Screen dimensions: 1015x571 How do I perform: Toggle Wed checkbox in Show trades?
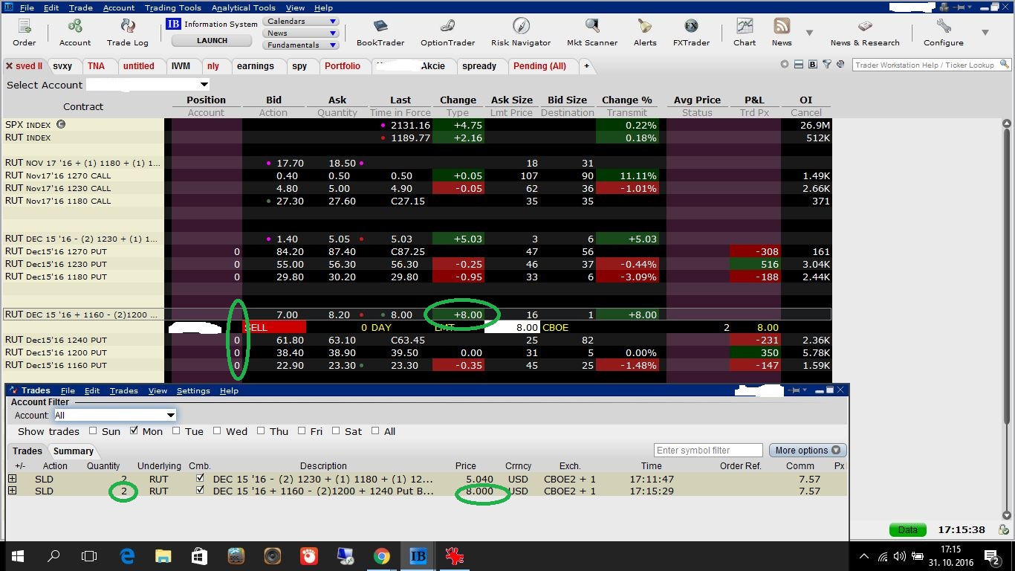[217, 430]
